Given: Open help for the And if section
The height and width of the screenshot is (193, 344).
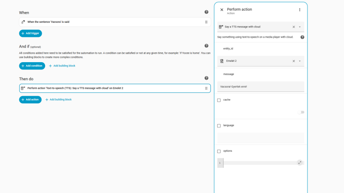Looking at the screenshot, I should (206, 46).
